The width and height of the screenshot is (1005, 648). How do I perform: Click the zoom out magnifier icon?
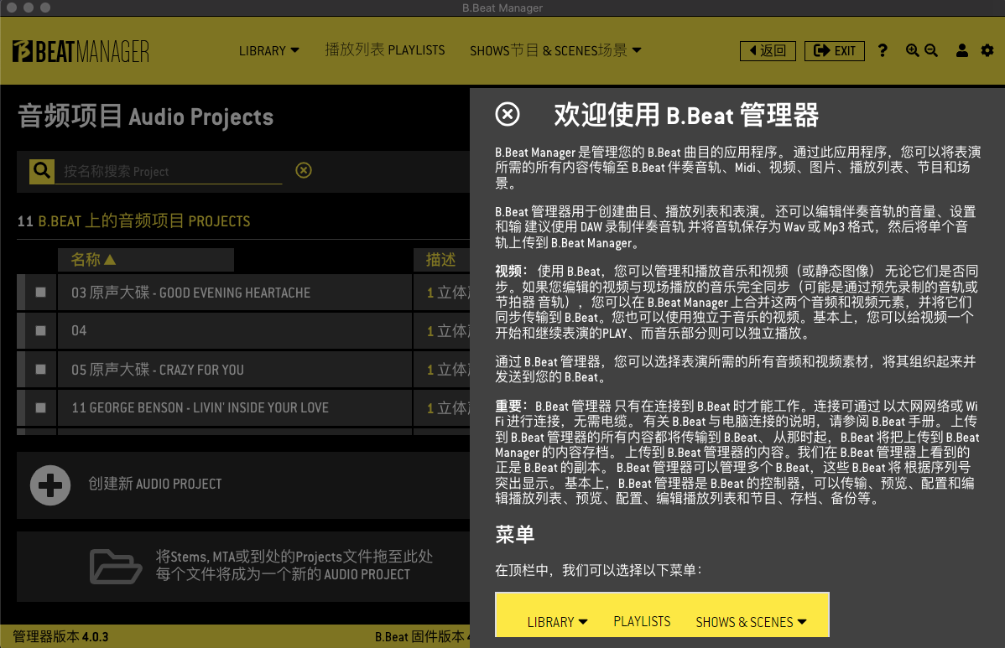point(931,50)
